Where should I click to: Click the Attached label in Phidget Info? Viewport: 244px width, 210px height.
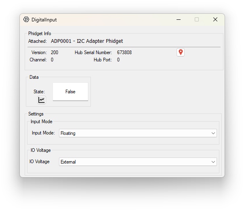click(38, 41)
